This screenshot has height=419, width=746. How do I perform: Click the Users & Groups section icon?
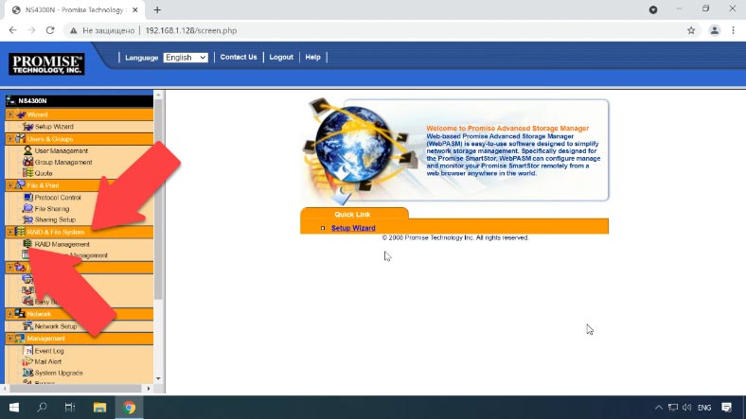pyautogui.click(x=20, y=139)
